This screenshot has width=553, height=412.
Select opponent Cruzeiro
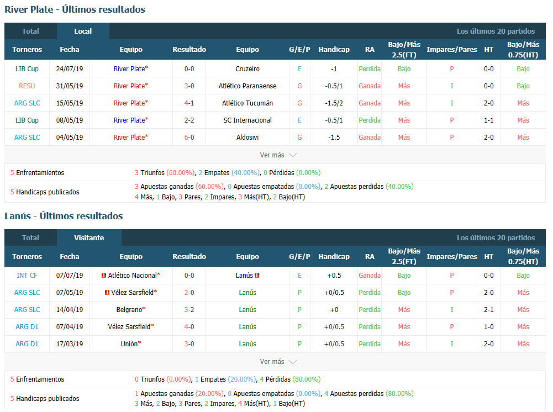247,68
